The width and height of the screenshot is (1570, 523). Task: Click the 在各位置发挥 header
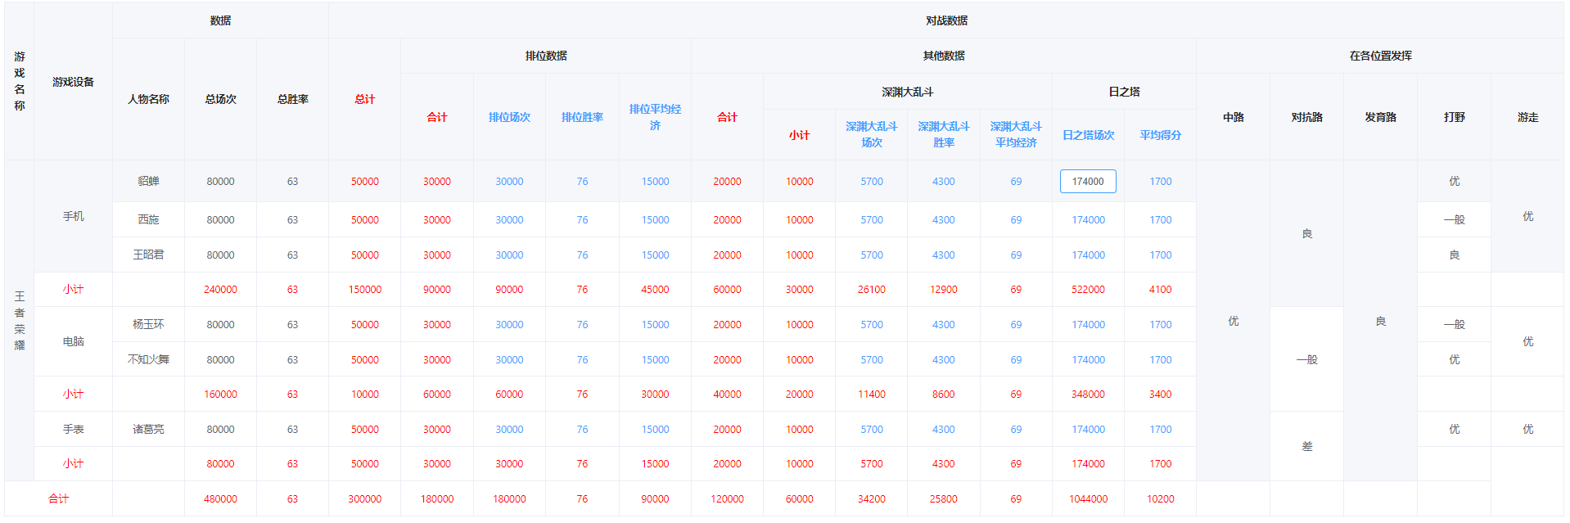pyautogui.click(x=1380, y=56)
